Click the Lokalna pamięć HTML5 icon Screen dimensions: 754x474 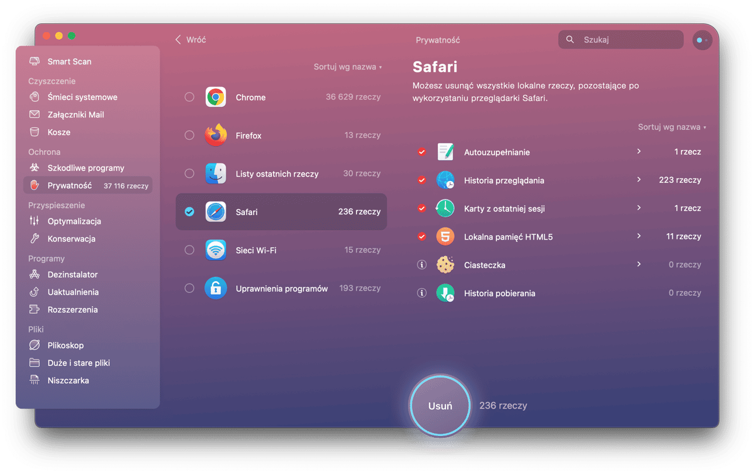coord(445,237)
